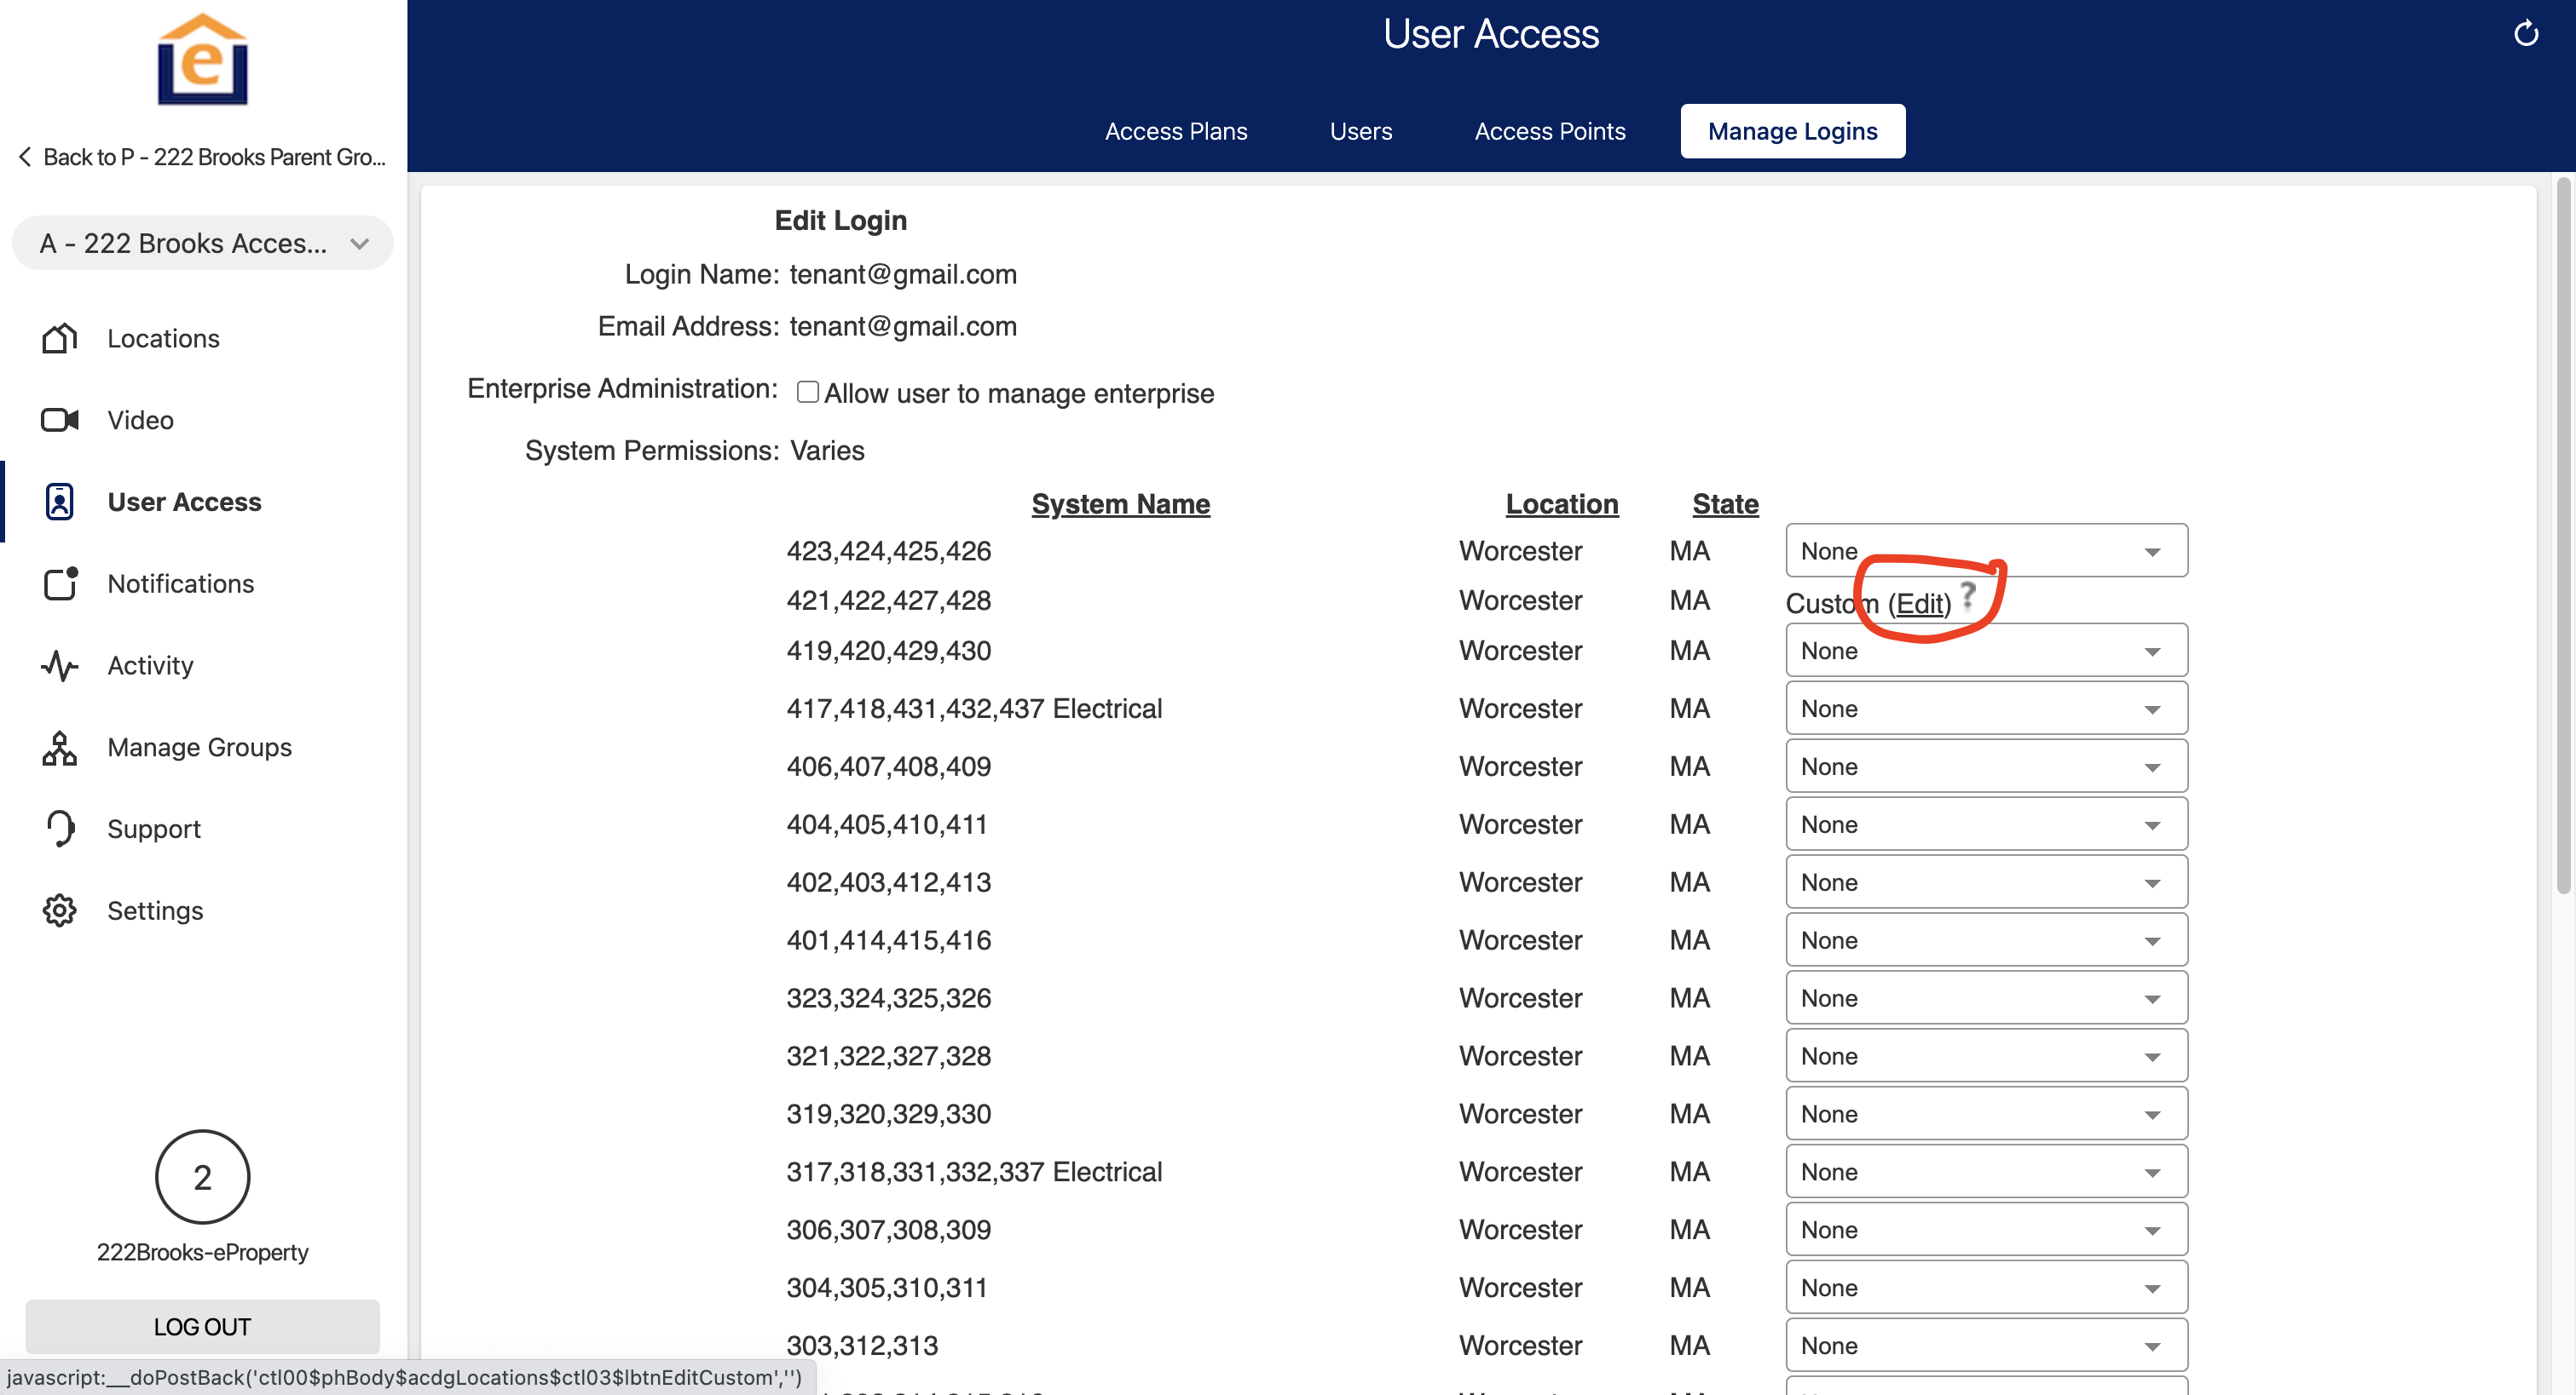Viewport: 2576px width, 1395px height.
Task: Open dropdown for 317,318,331,332,337 Electrical
Action: 1985,1171
